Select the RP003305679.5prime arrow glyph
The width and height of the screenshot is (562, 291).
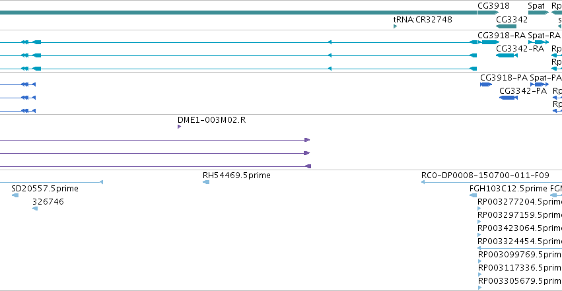click(480, 288)
